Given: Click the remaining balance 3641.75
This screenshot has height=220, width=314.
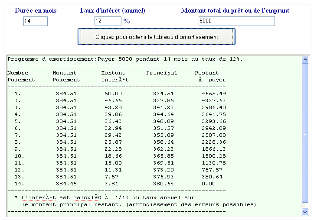Looking at the screenshot, I should pos(214,114).
